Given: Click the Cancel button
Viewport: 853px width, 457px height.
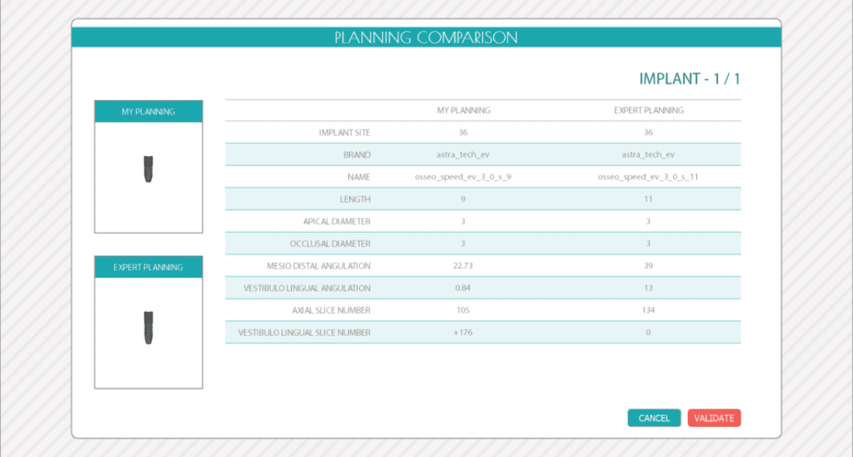Looking at the screenshot, I should [x=654, y=418].
